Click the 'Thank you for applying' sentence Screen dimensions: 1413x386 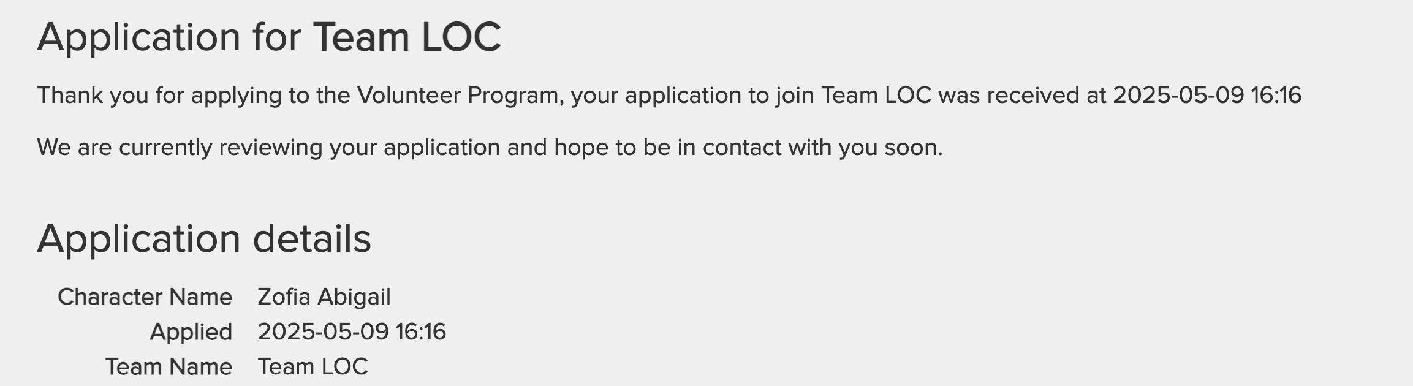click(x=669, y=96)
